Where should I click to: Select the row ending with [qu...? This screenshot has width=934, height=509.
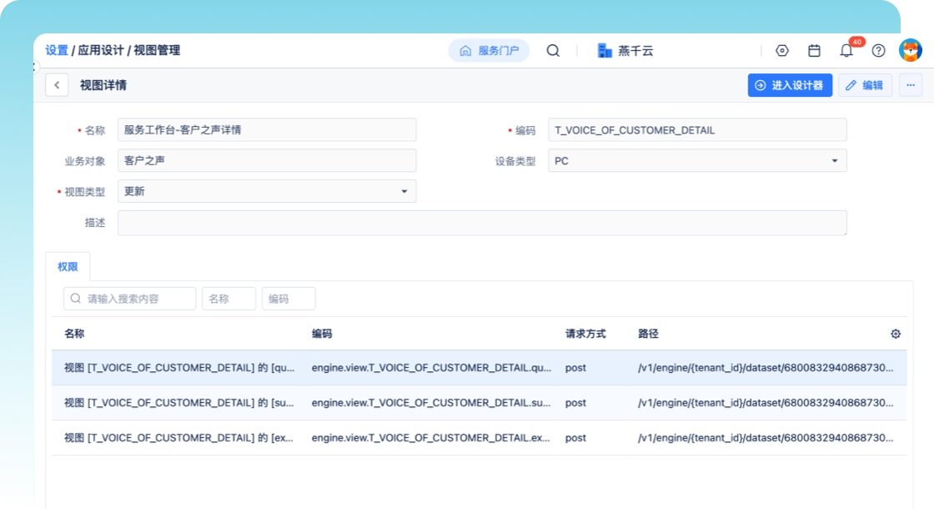(x=479, y=368)
